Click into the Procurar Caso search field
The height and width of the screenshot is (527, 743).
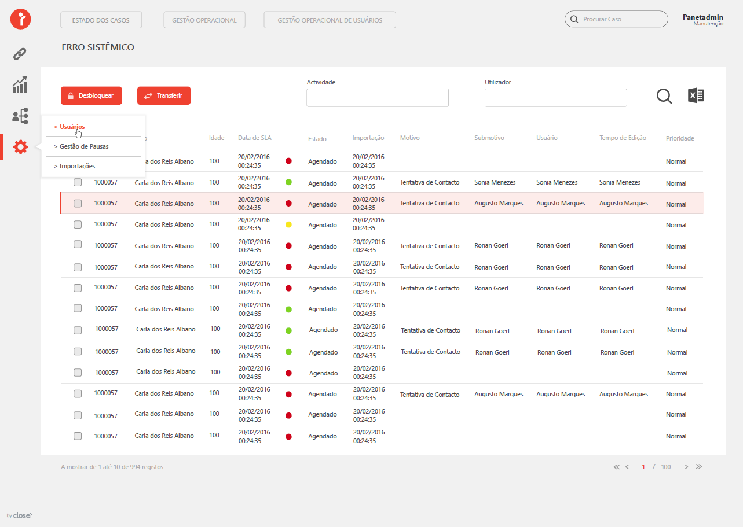pos(616,19)
